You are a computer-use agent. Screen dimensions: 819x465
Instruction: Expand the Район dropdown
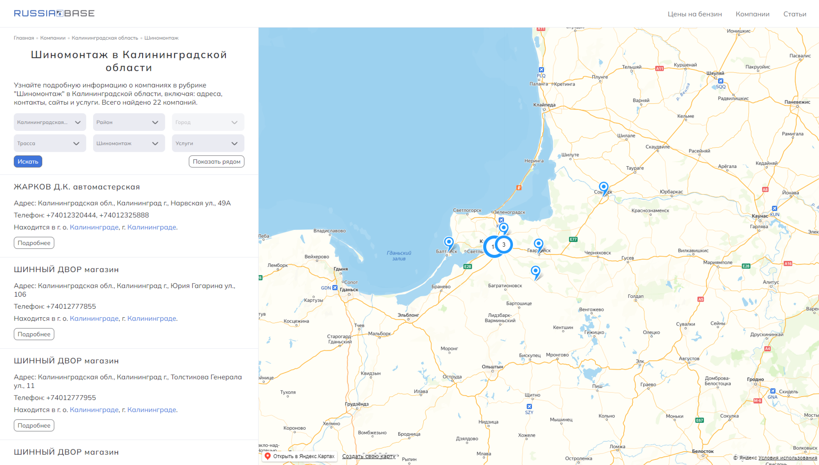click(x=129, y=122)
